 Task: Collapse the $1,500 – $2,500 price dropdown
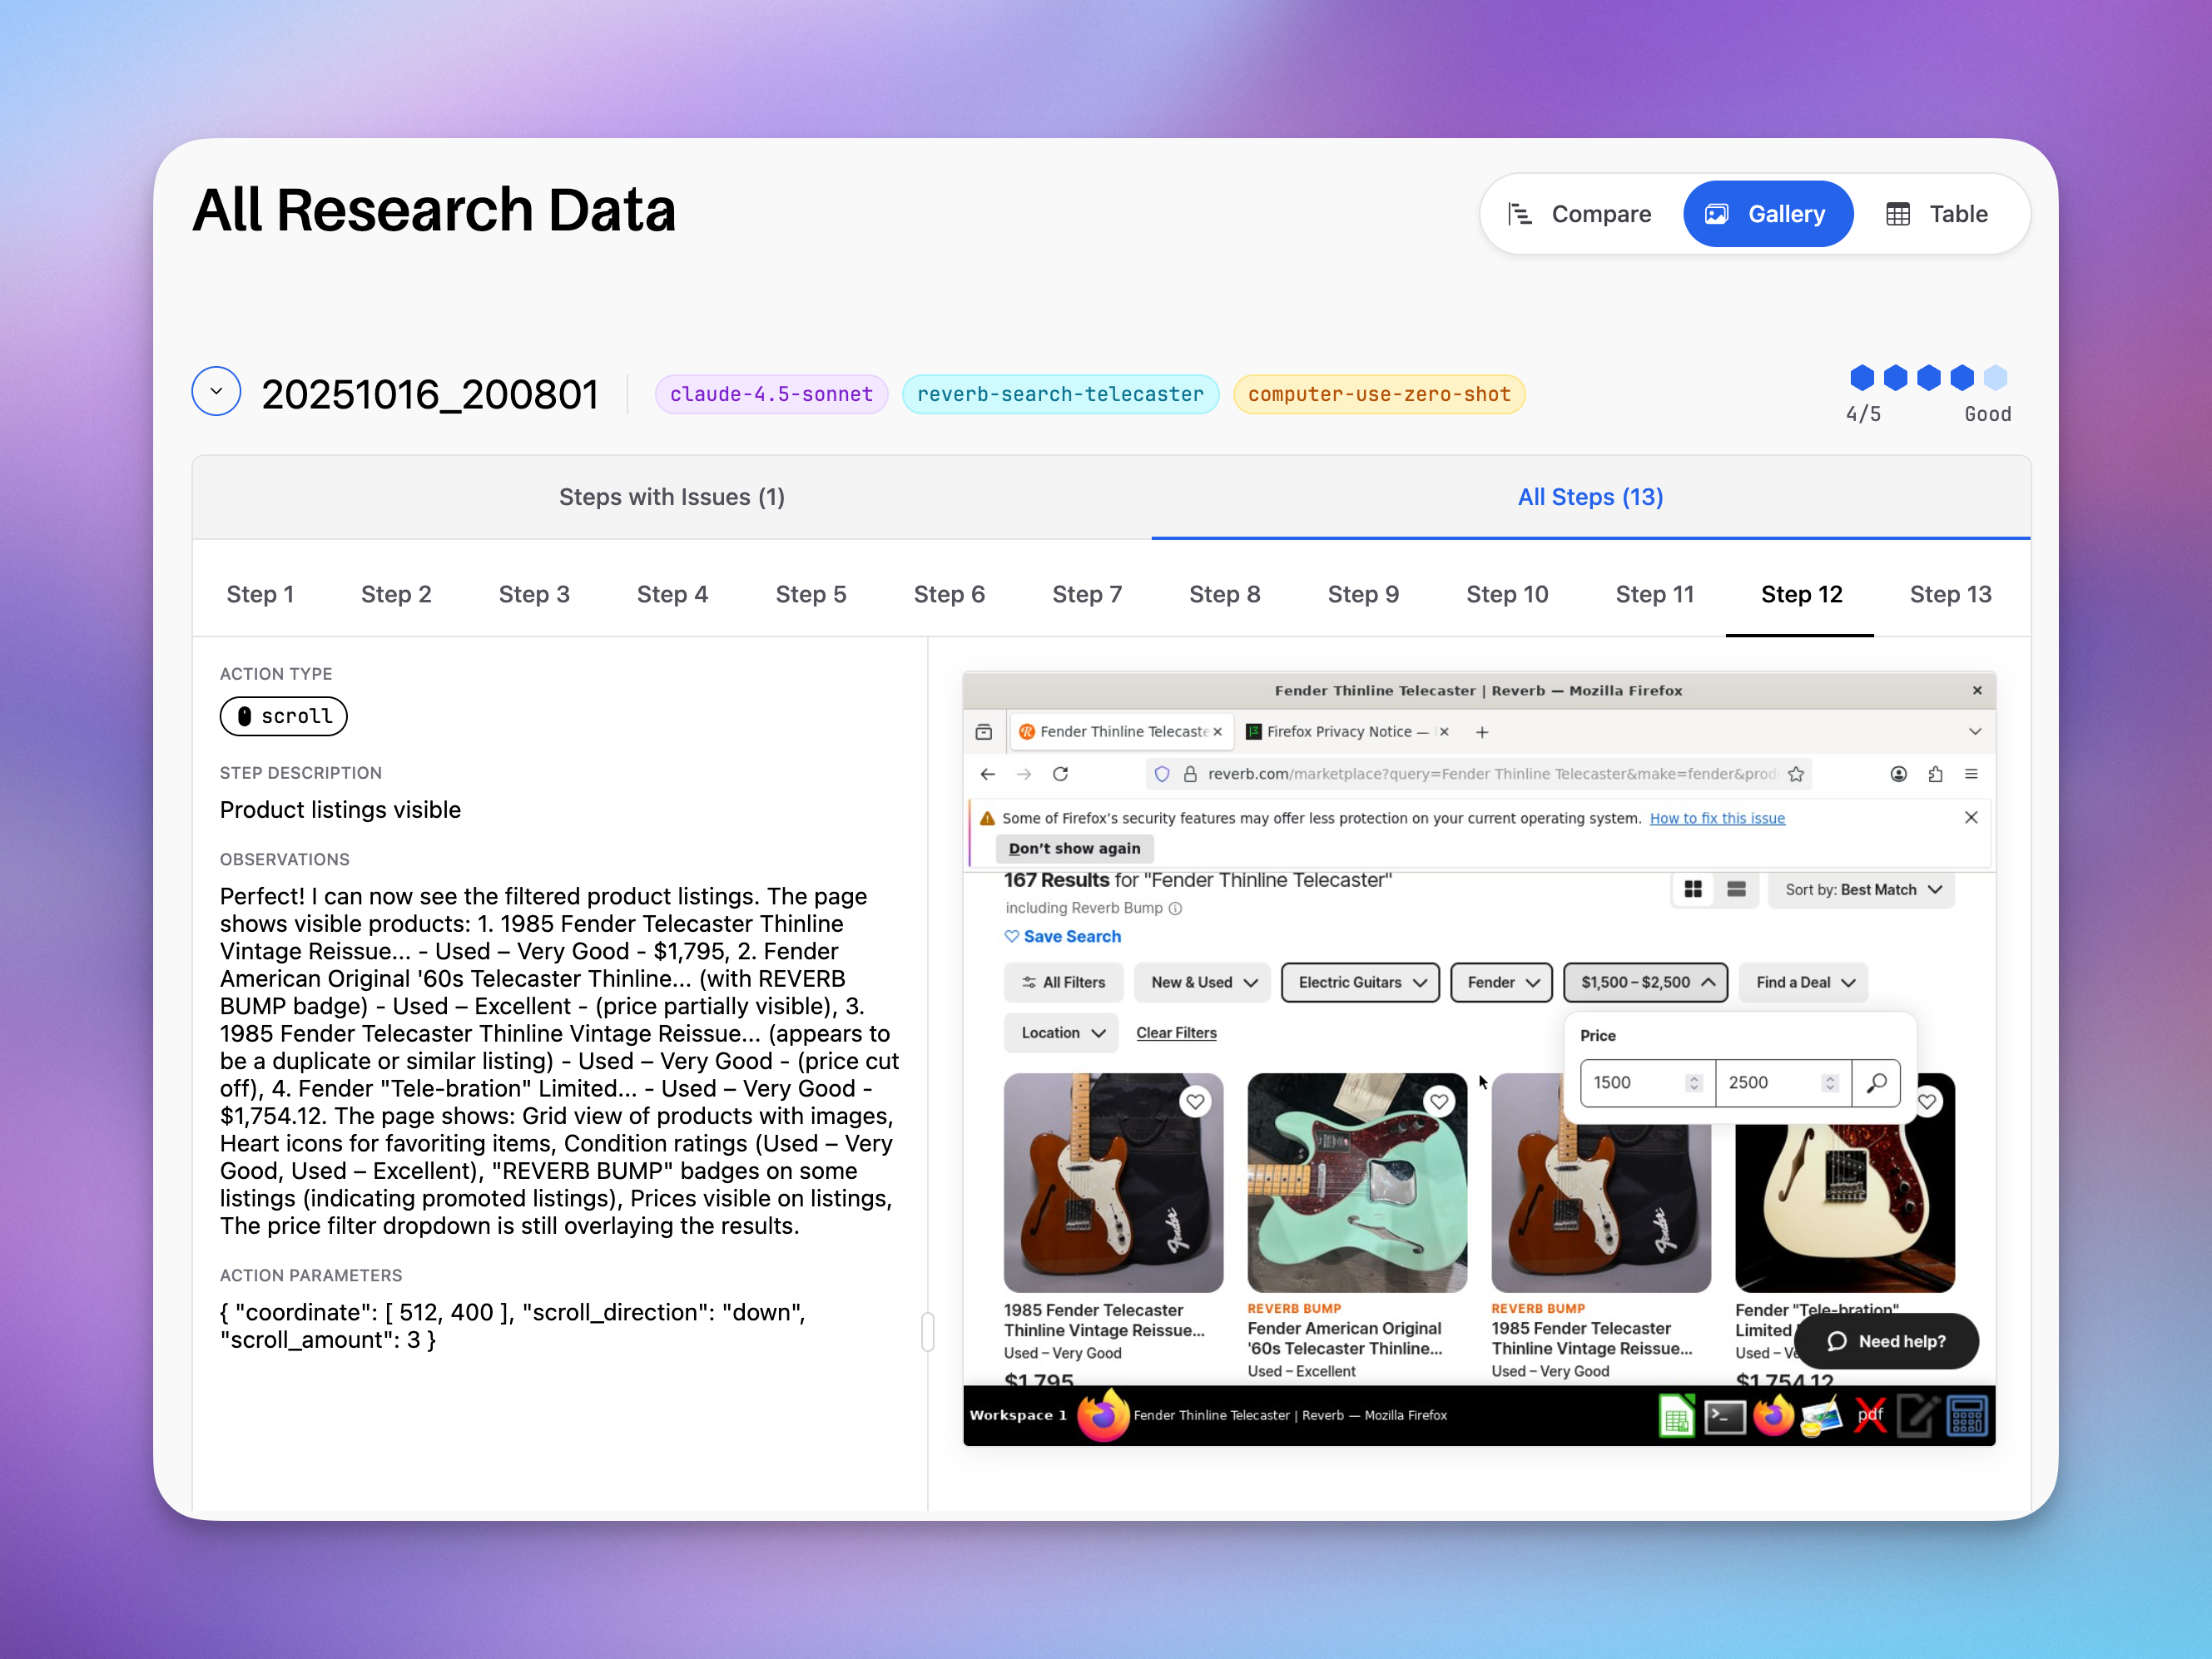click(x=1646, y=982)
